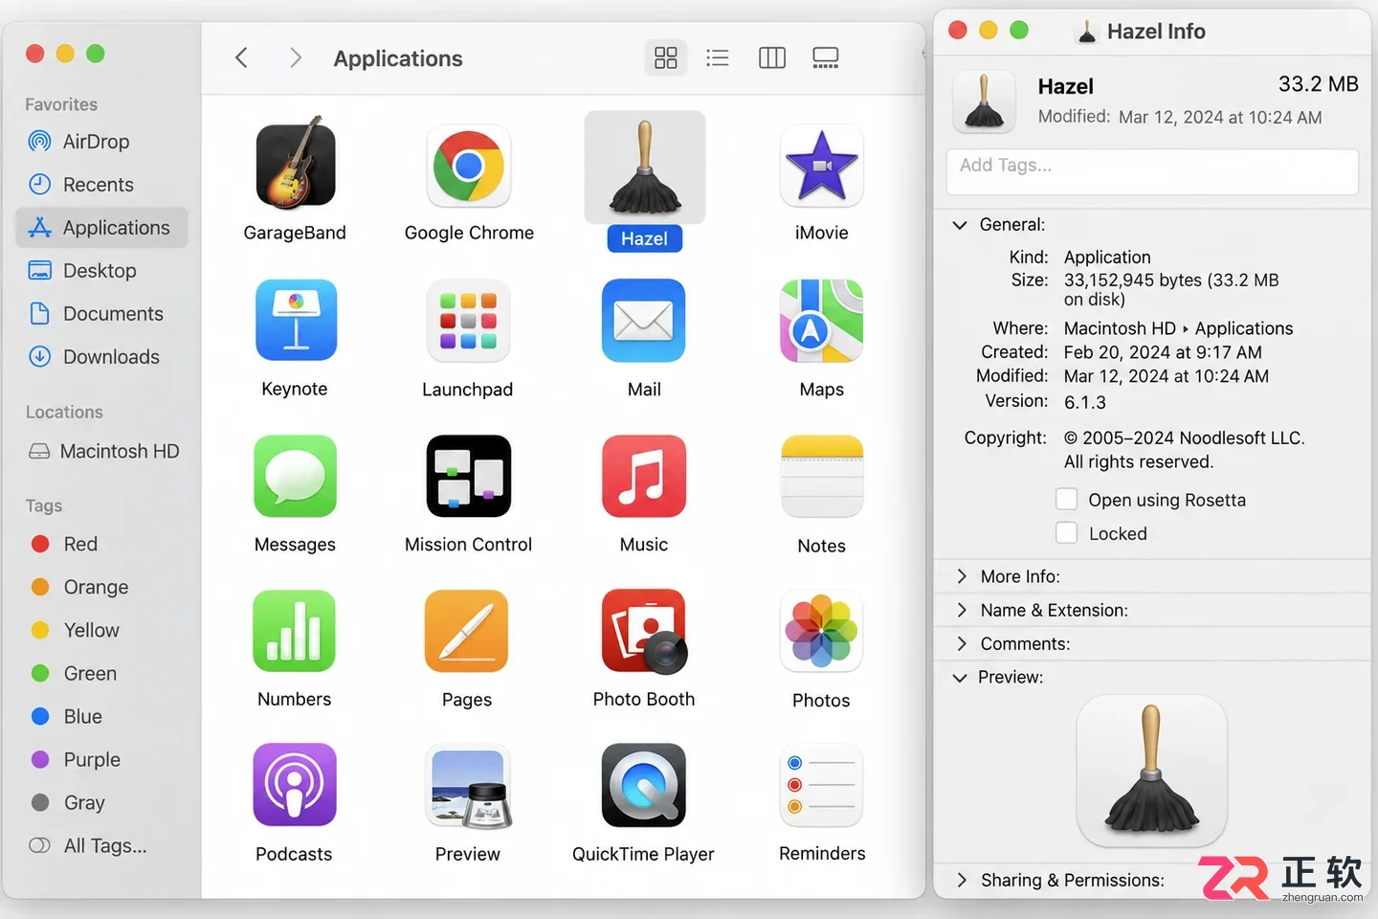Select the Maps app icon

tap(821, 321)
